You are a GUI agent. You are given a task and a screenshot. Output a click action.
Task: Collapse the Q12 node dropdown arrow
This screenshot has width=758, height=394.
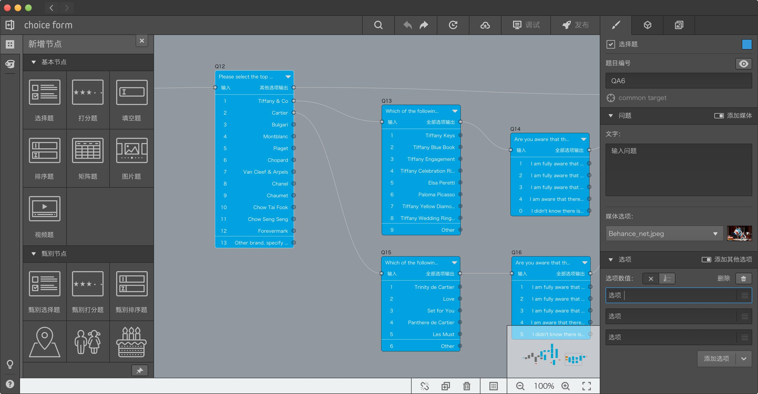point(288,77)
